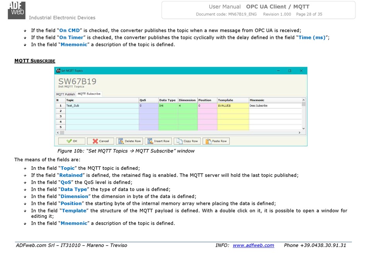
Task: Click the 'OPC UA Client / MQTT' title
Action: click(278, 7)
